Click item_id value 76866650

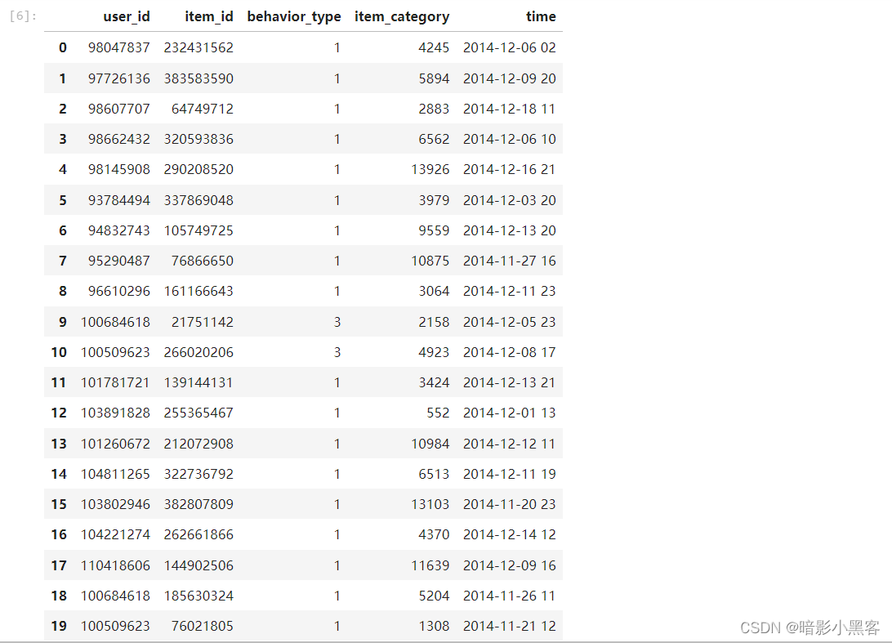point(203,261)
